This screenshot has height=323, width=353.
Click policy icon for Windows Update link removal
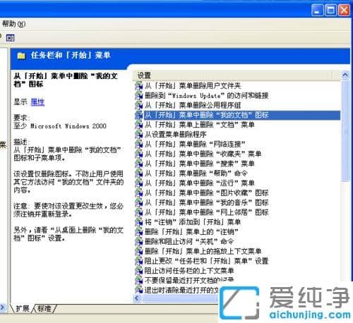click(139, 95)
